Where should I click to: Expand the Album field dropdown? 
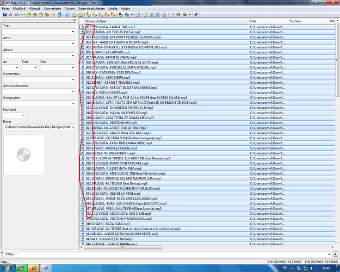click(73, 55)
